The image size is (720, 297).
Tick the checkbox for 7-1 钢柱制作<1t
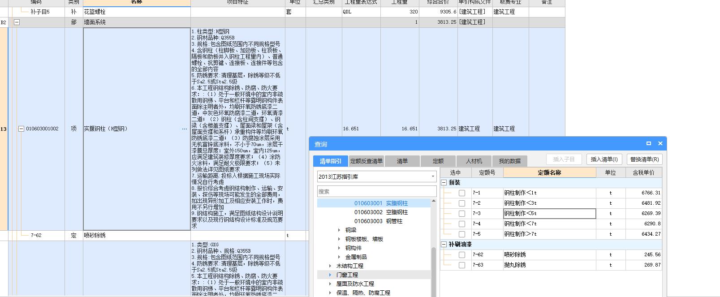(x=462, y=193)
